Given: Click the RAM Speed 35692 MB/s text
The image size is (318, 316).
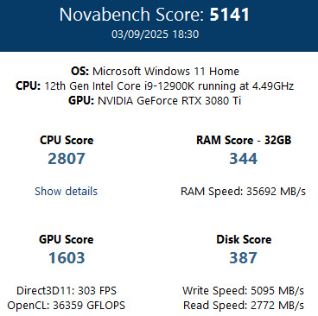Looking at the screenshot, I should 243,192.
